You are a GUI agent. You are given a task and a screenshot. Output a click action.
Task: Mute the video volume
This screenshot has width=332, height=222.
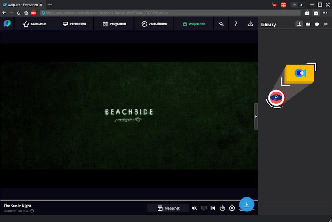pyautogui.click(x=194, y=208)
